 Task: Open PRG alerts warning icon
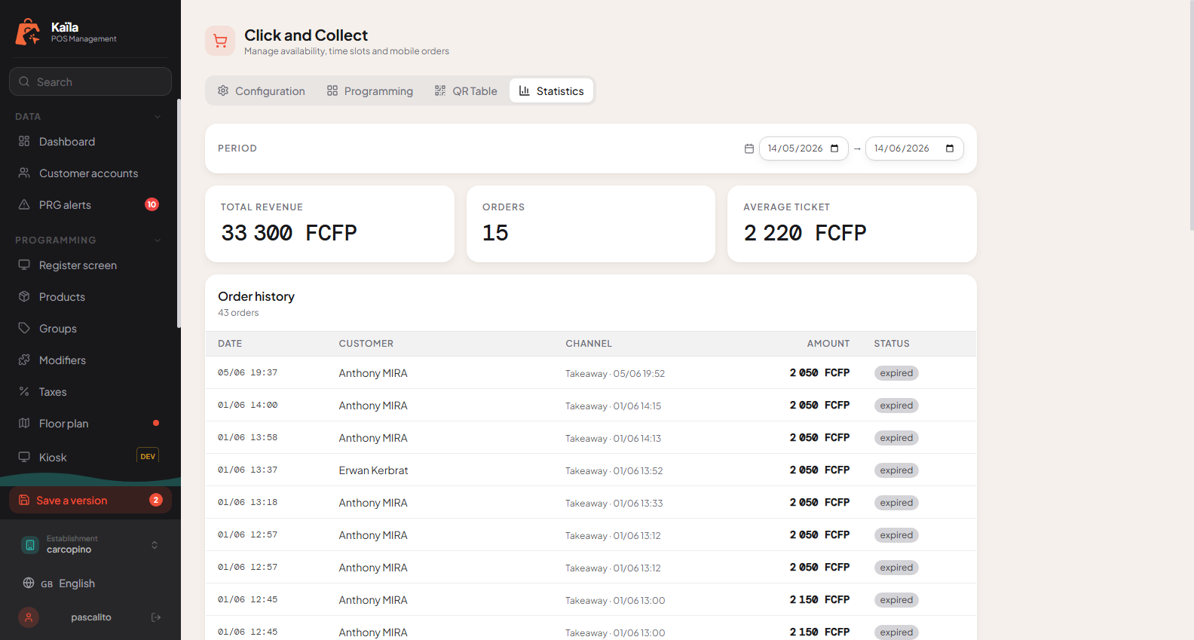[24, 204]
